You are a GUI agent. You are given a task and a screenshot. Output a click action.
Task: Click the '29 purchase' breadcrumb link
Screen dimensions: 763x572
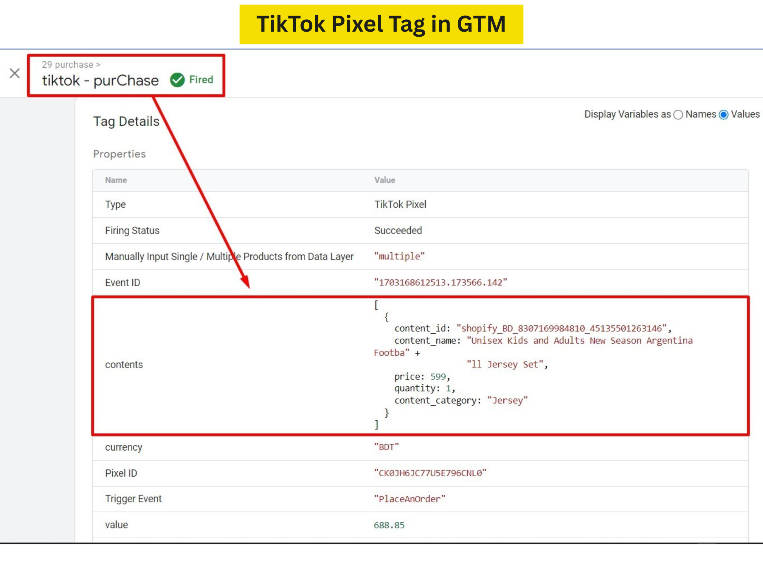pos(68,64)
